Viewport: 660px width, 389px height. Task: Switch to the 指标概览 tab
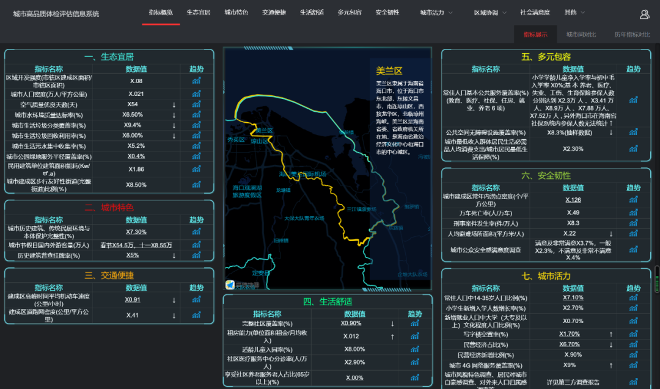(161, 13)
